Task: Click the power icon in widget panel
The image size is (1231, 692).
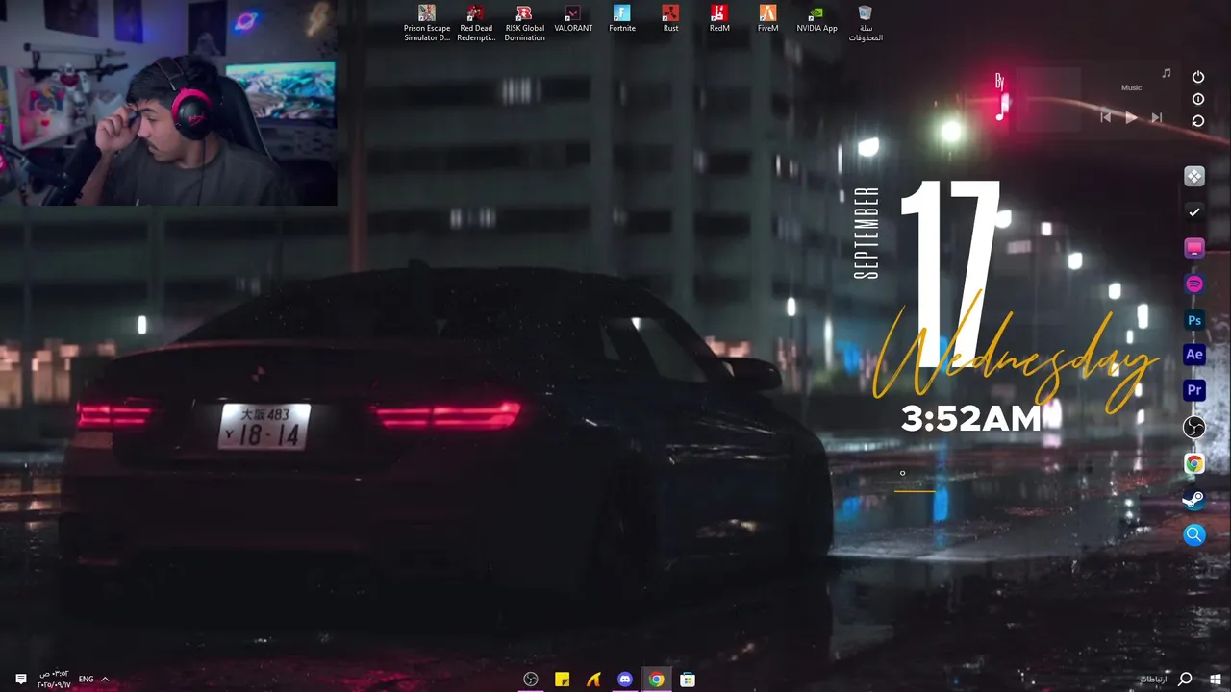Action: [1198, 77]
